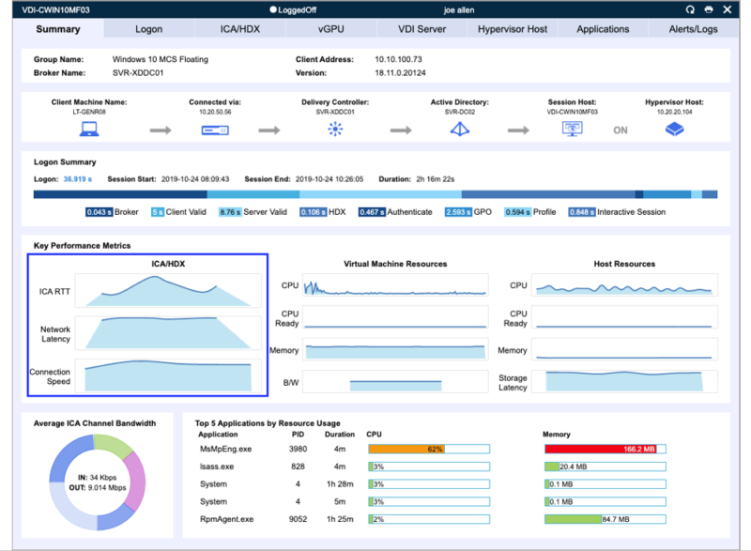Click the ICA channel bandwidth donut chart
This screenshot has height=551, width=751.
98,482
